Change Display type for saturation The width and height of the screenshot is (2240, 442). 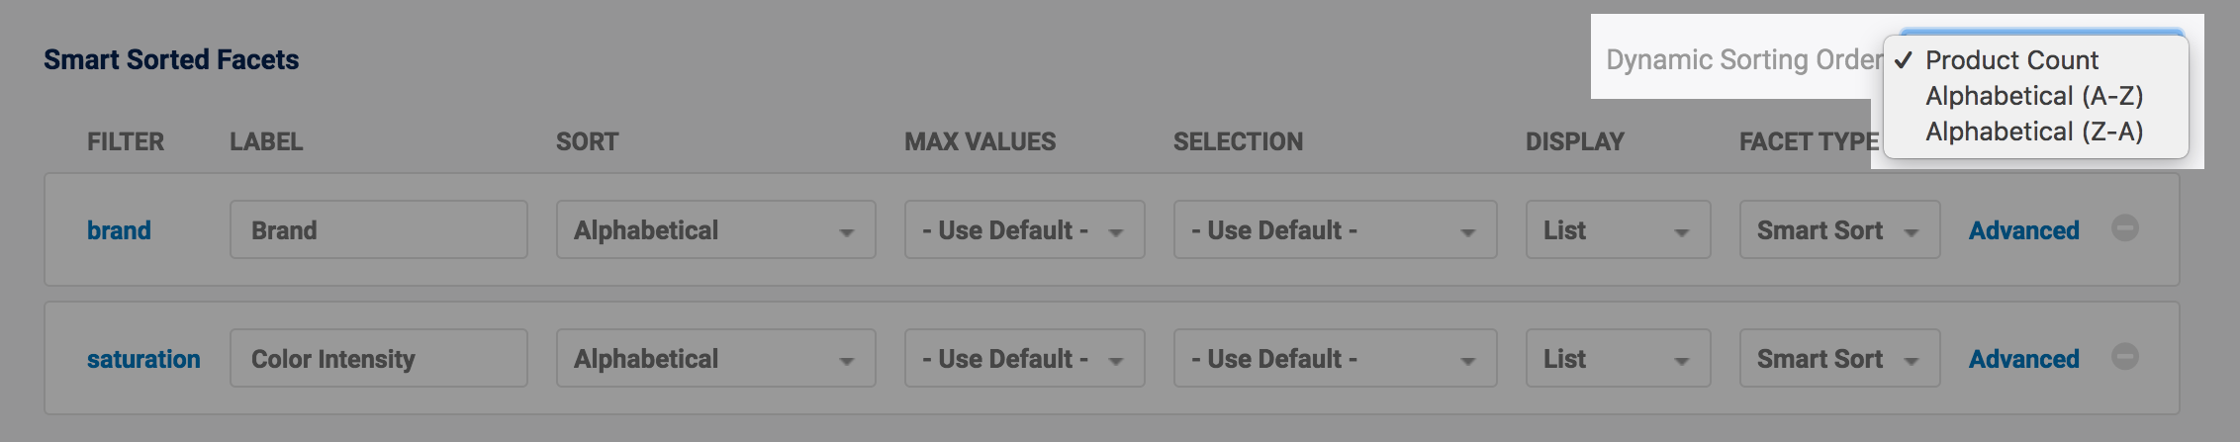tap(1617, 359)
